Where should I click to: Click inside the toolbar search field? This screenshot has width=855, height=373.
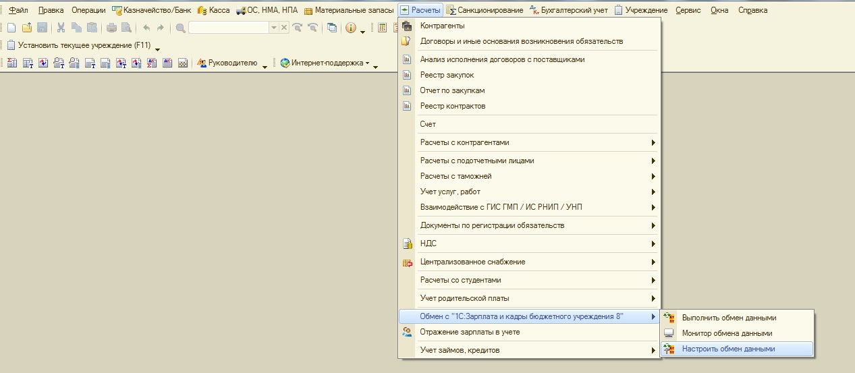tap(229, 28)
